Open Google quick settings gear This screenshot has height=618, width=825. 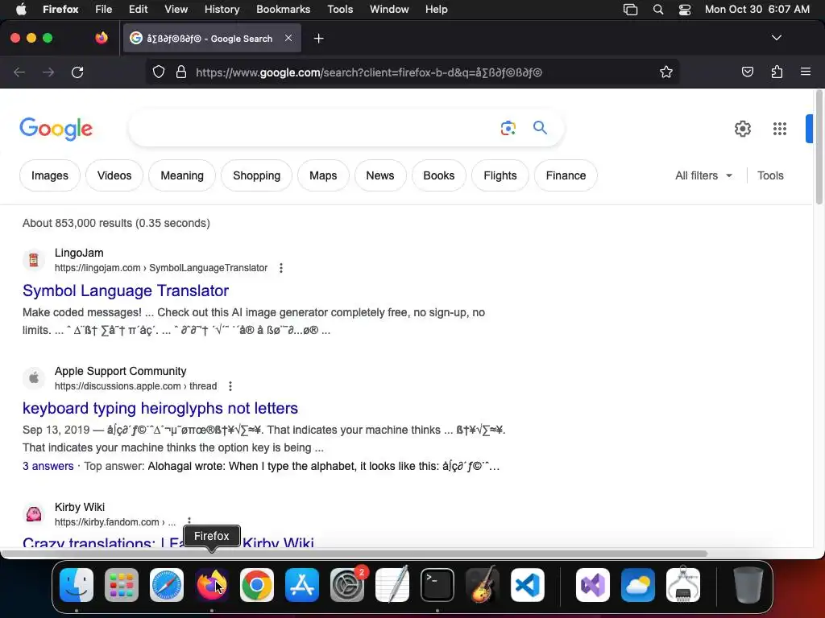pyautogui.click(x=742, y=129)
